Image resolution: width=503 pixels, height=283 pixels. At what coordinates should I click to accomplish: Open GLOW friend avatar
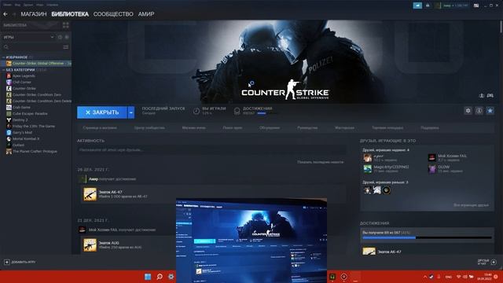point(432,169)
